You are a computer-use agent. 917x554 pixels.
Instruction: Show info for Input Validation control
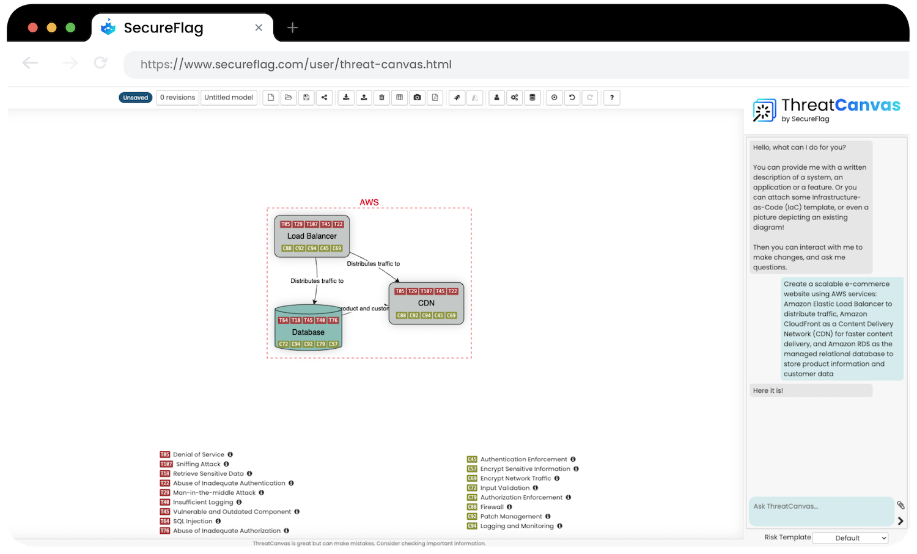(535, 488)
